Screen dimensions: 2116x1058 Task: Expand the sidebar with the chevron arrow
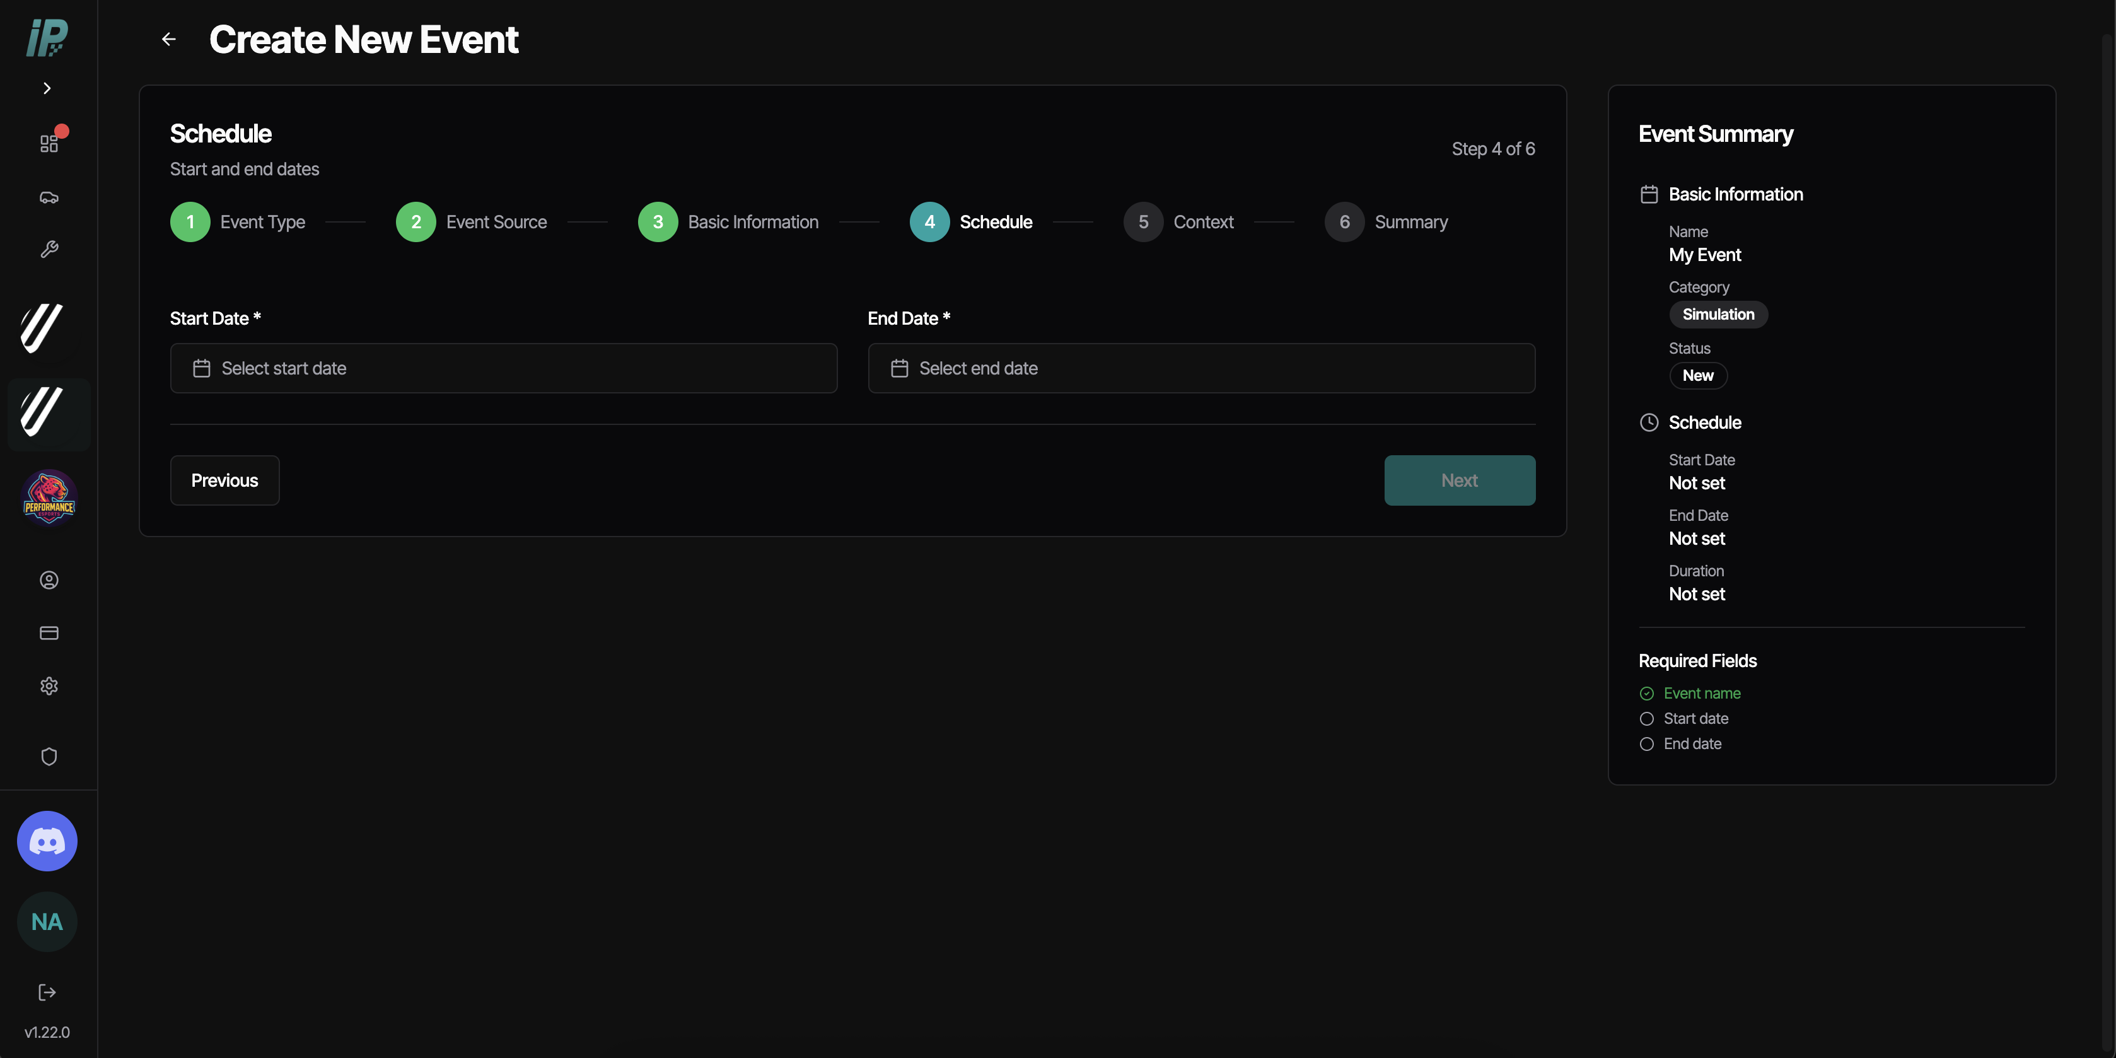coord(47,88)
